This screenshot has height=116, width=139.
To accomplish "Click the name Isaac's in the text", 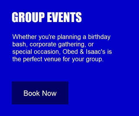I will pos(96,52).
